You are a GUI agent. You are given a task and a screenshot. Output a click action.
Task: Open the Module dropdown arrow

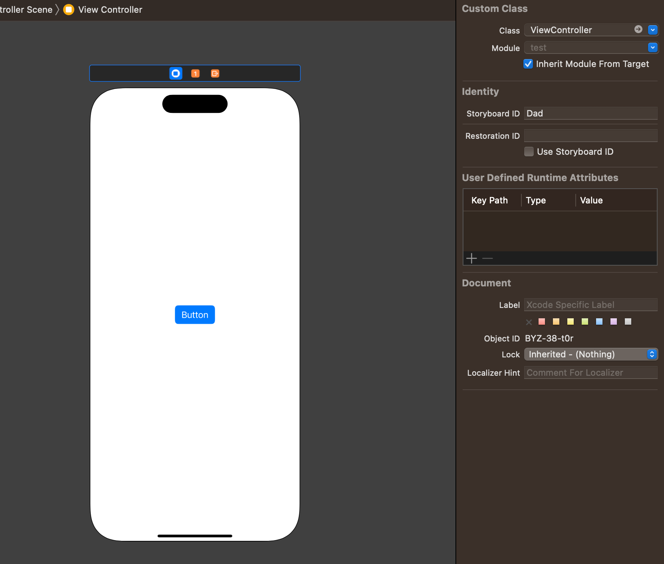(x=652, y=47)
